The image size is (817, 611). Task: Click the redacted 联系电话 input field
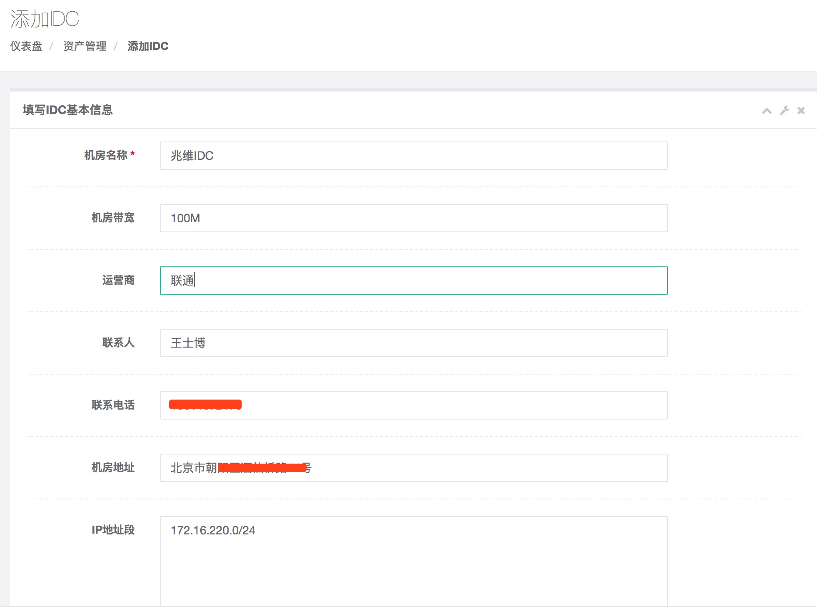pyautogui.click(x=413, y=405)
